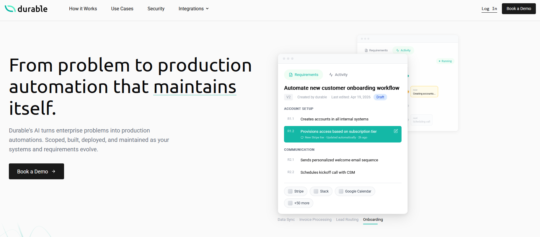This screenshot has width=540, height=237.
Task: Click the arrow icon in Book a Demo
Action: tap(53, 171)
